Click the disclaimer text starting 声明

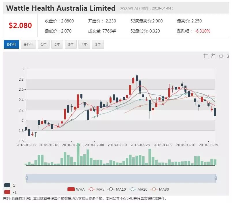click(85, 199)
